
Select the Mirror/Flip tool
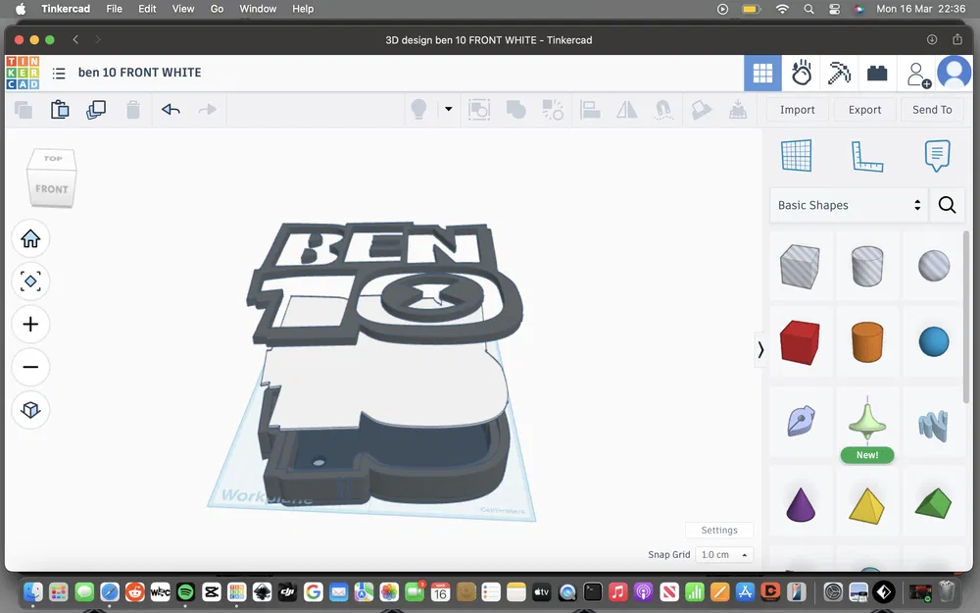point(627,110)
